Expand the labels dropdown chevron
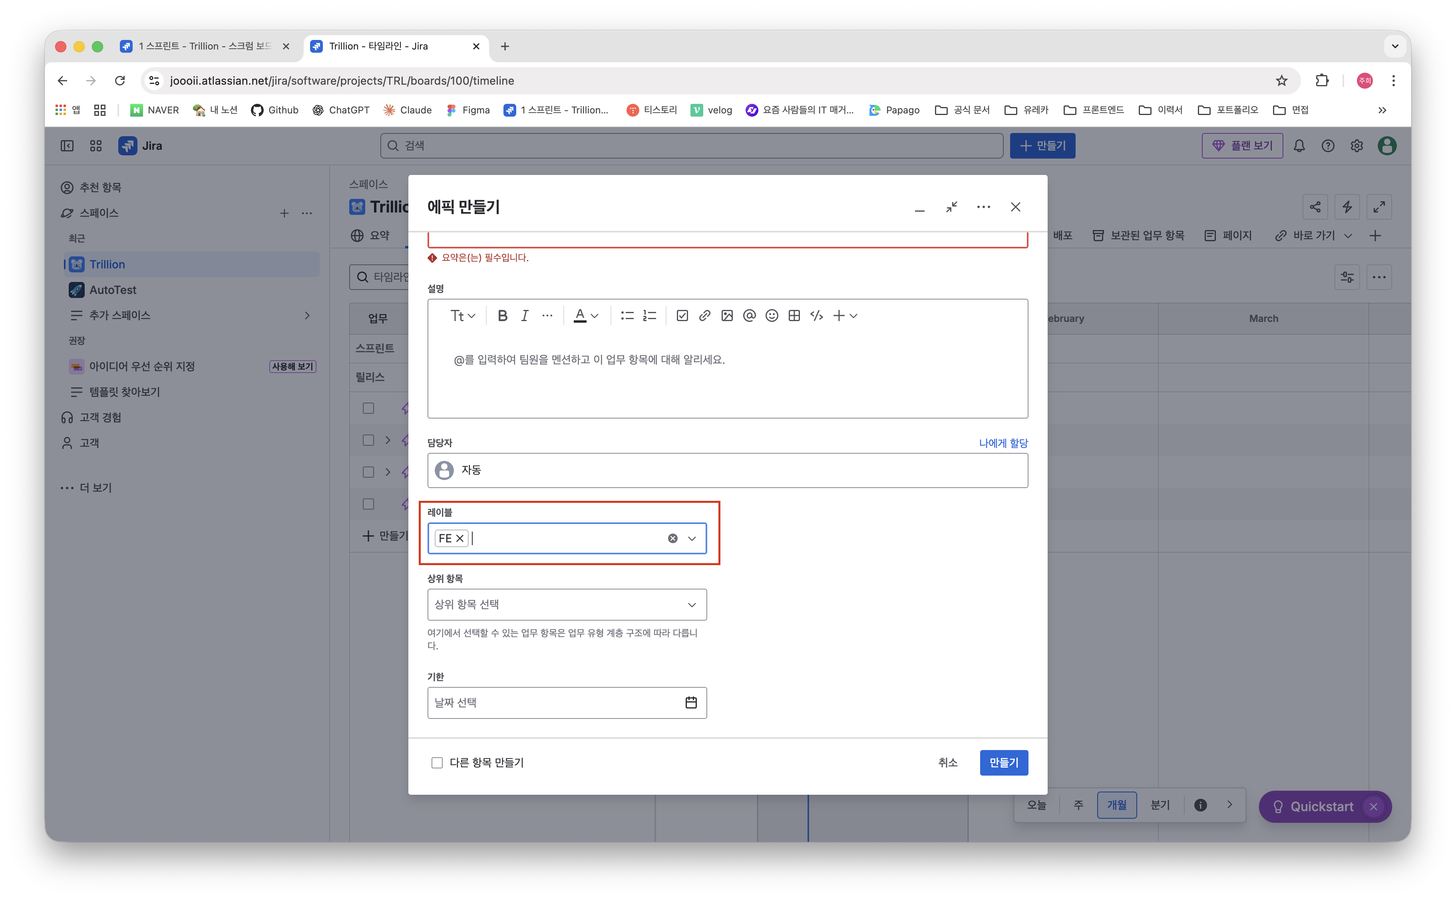Image resolution: width=1456 pixels, height=901 pixels. coord(692,538)
